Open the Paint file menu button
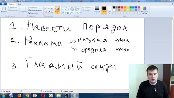This screenshot has height=98, width=174. 4,4
